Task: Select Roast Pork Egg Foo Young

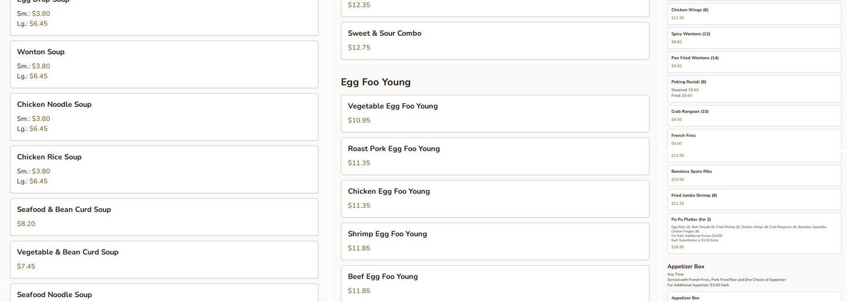Action: tap(495, 156)
